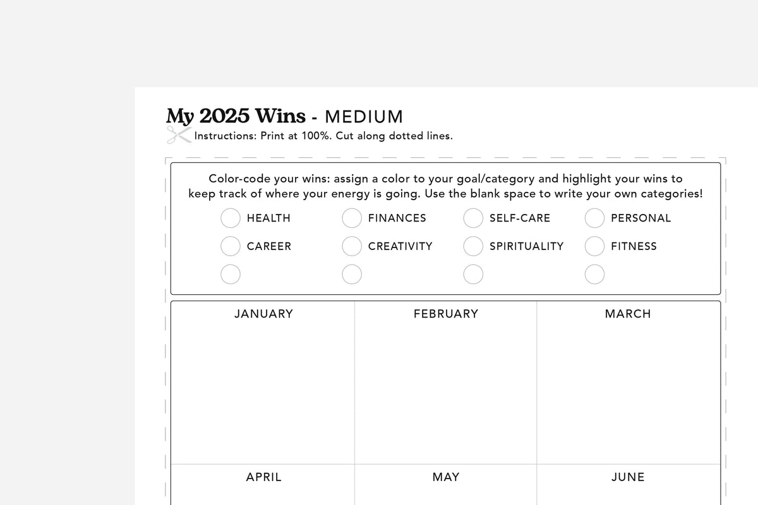Click inside the FEBRUARY wins box

446,391
